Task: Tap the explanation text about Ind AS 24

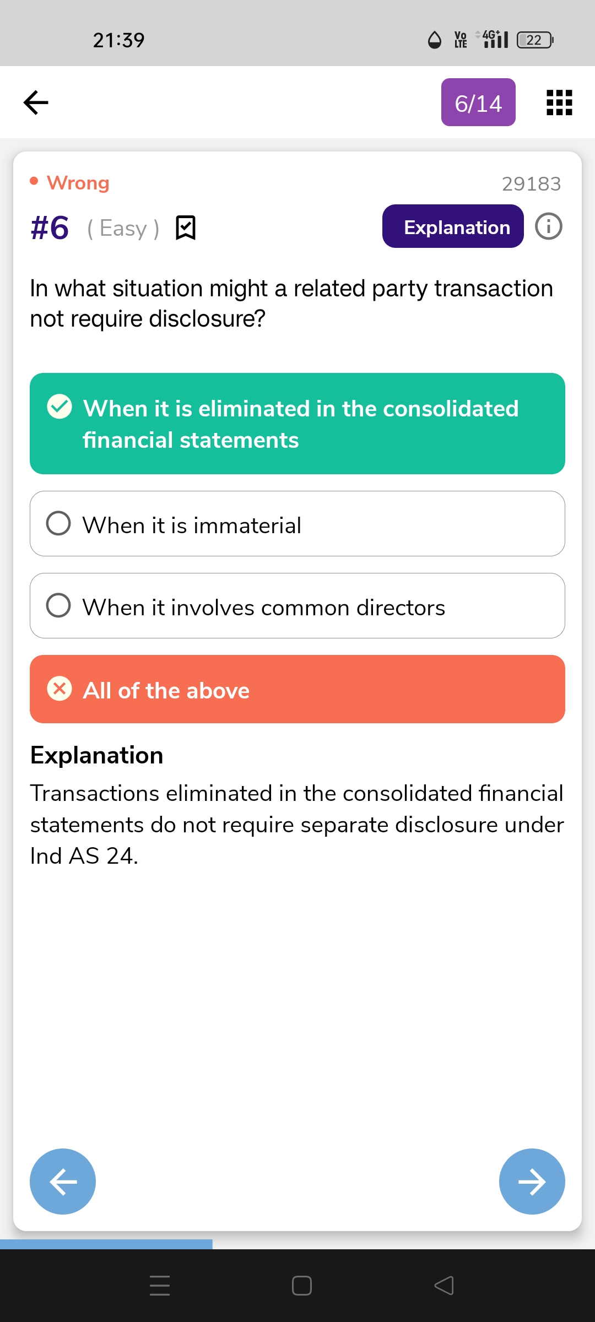Action: coord(297,825)
